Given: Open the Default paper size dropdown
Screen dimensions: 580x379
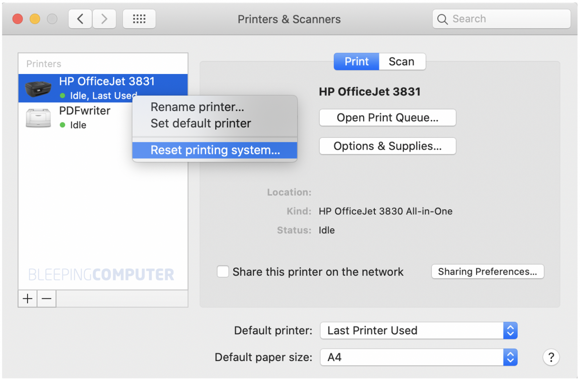Looking at the screenshot, I should pos(419,357).
